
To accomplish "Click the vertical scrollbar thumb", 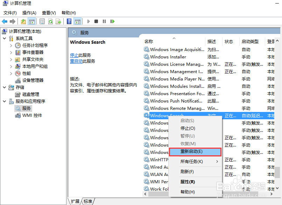I will click(277, 172).
